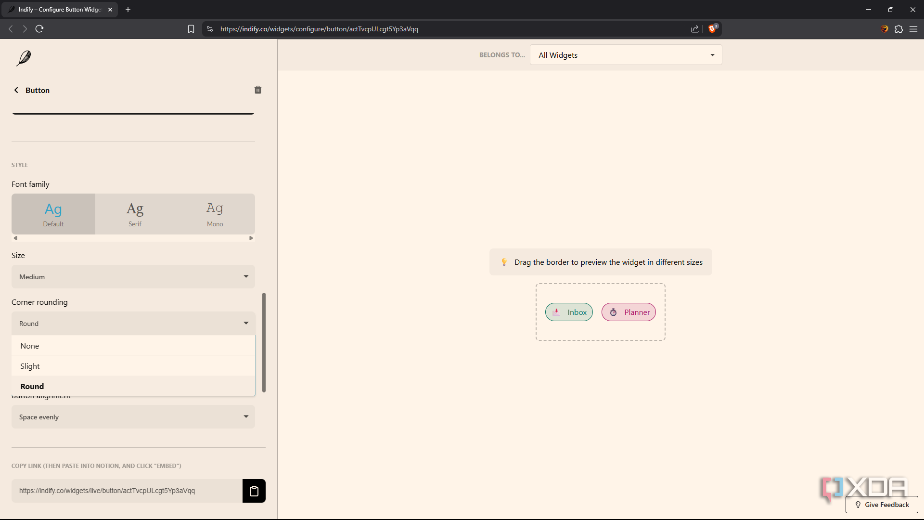Image resolution: width=924 pixels, height=520 pixels.
Task: Click the widget link URL field
Action: [127, 491]
